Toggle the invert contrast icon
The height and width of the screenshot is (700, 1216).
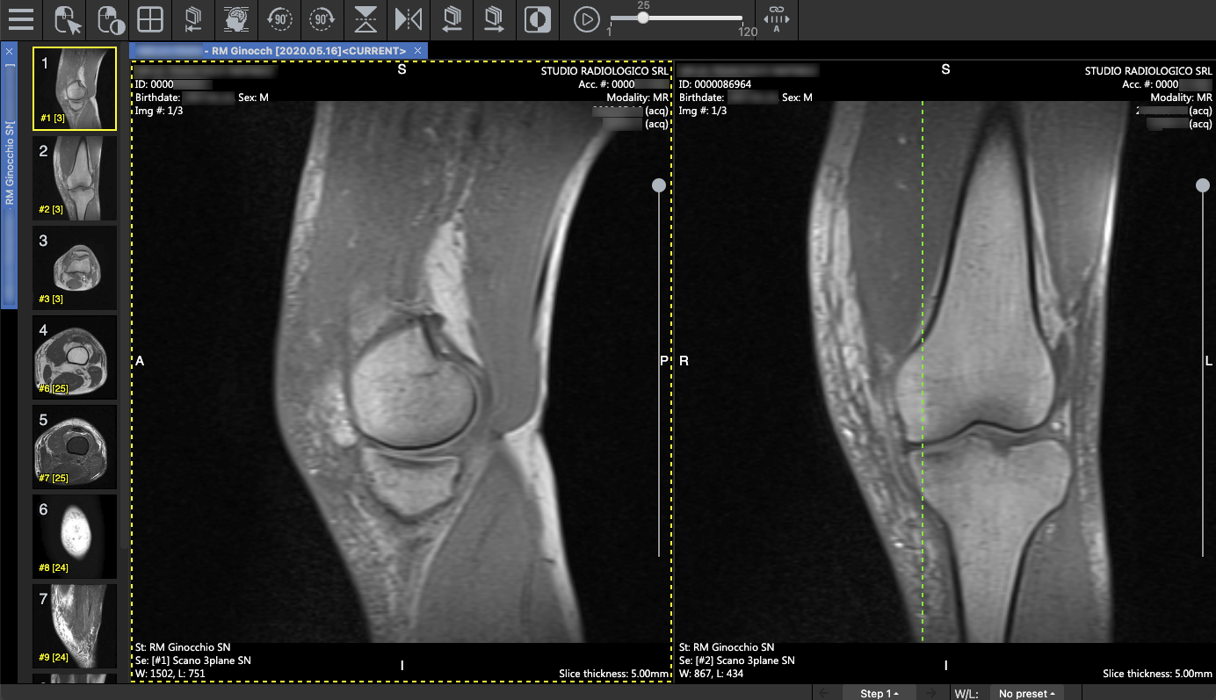[537, 19]
